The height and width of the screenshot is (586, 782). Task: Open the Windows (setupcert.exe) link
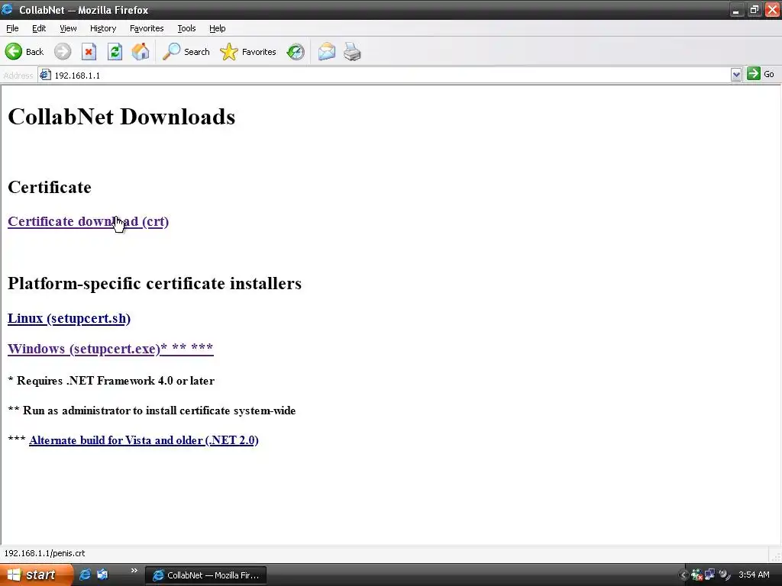pyautogui.click(x=111, y=348)
